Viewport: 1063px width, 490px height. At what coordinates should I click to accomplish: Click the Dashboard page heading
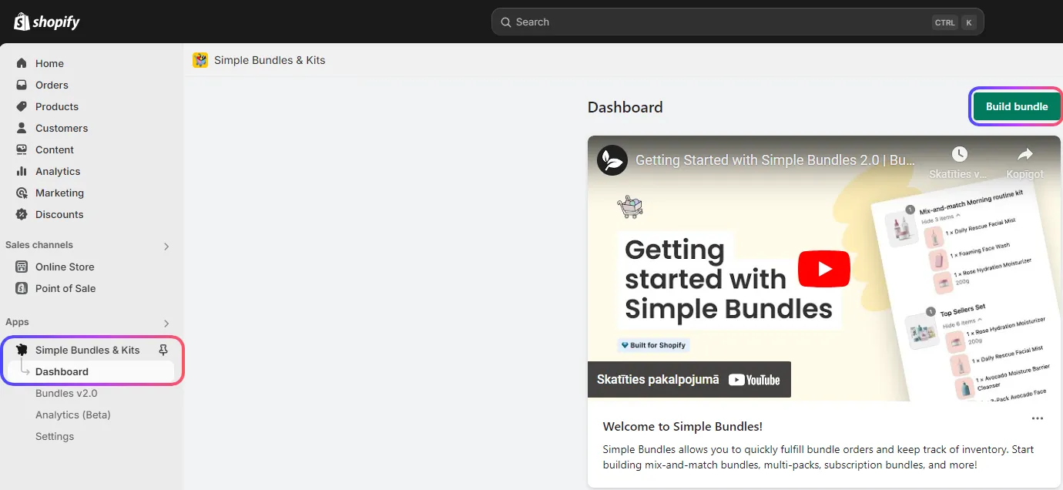[625, 107]
